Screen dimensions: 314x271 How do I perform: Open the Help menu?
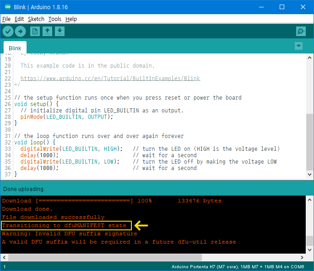(71, 19)
